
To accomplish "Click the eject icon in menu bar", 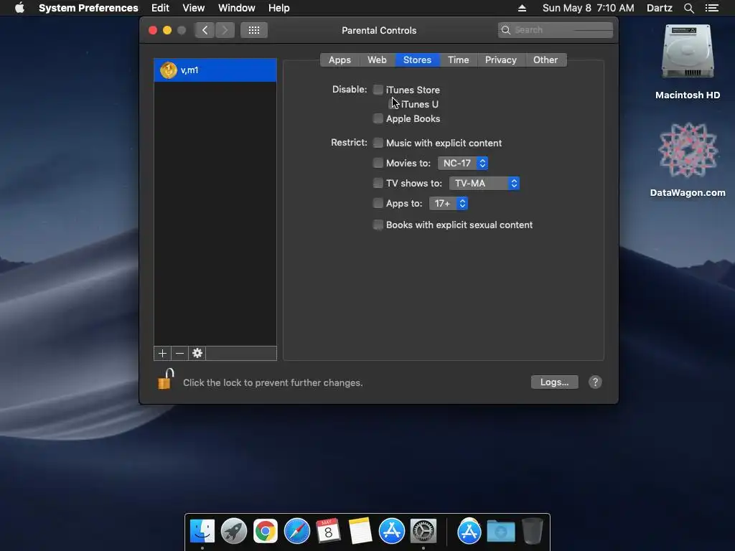I will [523, 8].
